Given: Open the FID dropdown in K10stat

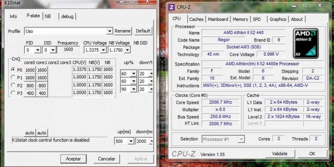Looking at the screenshot, I should click(33, 50).
